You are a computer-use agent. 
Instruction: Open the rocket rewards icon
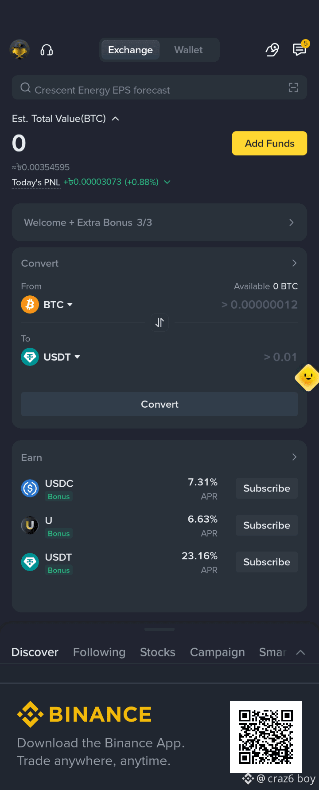pyautogui.click(x=272, y=50)
